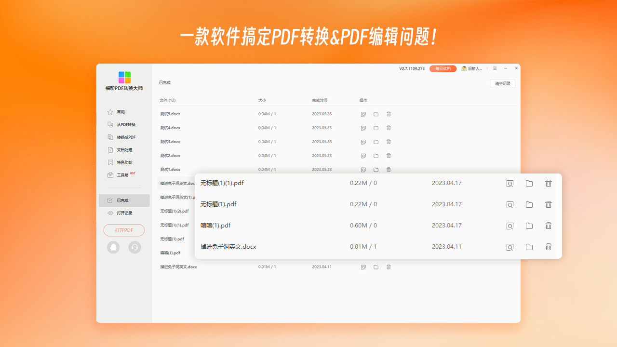Open the folder location of 测试3.docx
This screenshot has height=347, width=617.
point(376,141)
